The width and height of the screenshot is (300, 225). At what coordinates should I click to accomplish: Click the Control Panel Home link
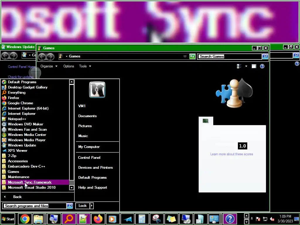[x=22, y=67]
